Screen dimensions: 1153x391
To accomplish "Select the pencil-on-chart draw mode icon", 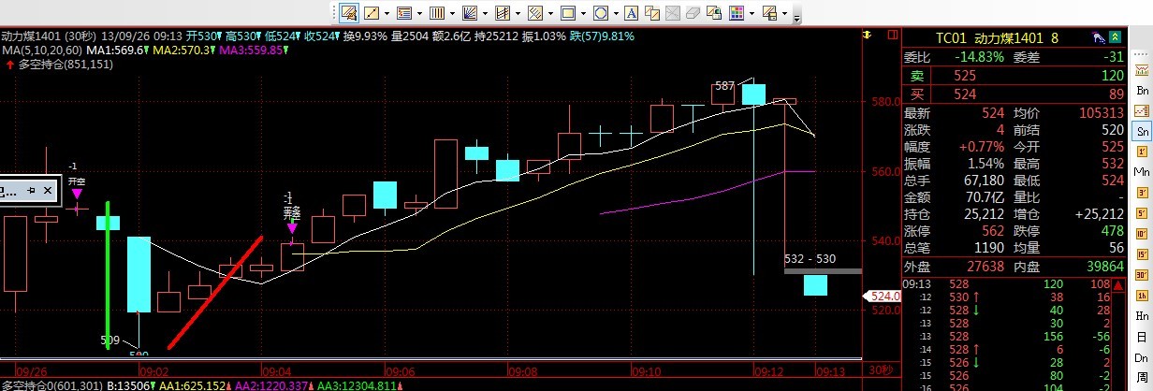I will [348, 13].
